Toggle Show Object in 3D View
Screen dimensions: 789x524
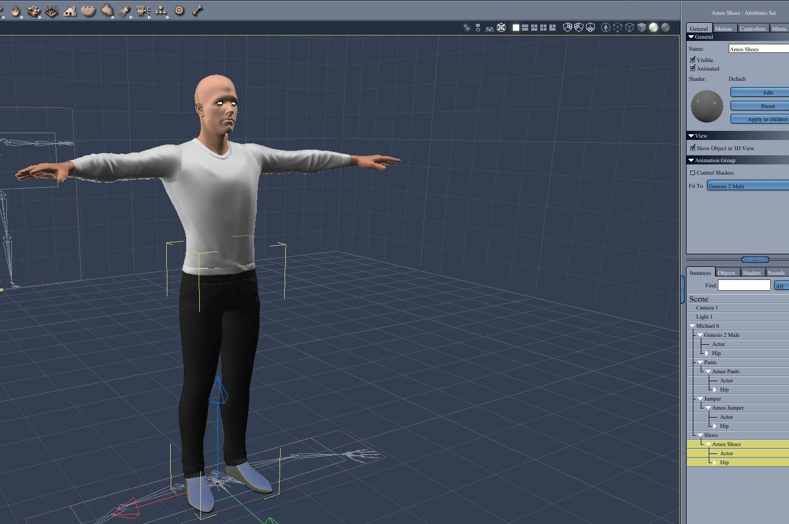pos(692,148)
